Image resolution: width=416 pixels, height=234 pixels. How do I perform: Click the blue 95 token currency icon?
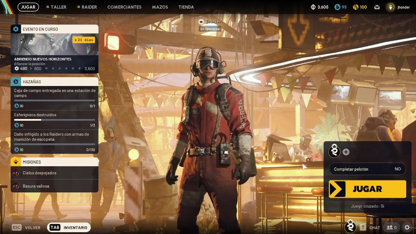coord(337,7)
